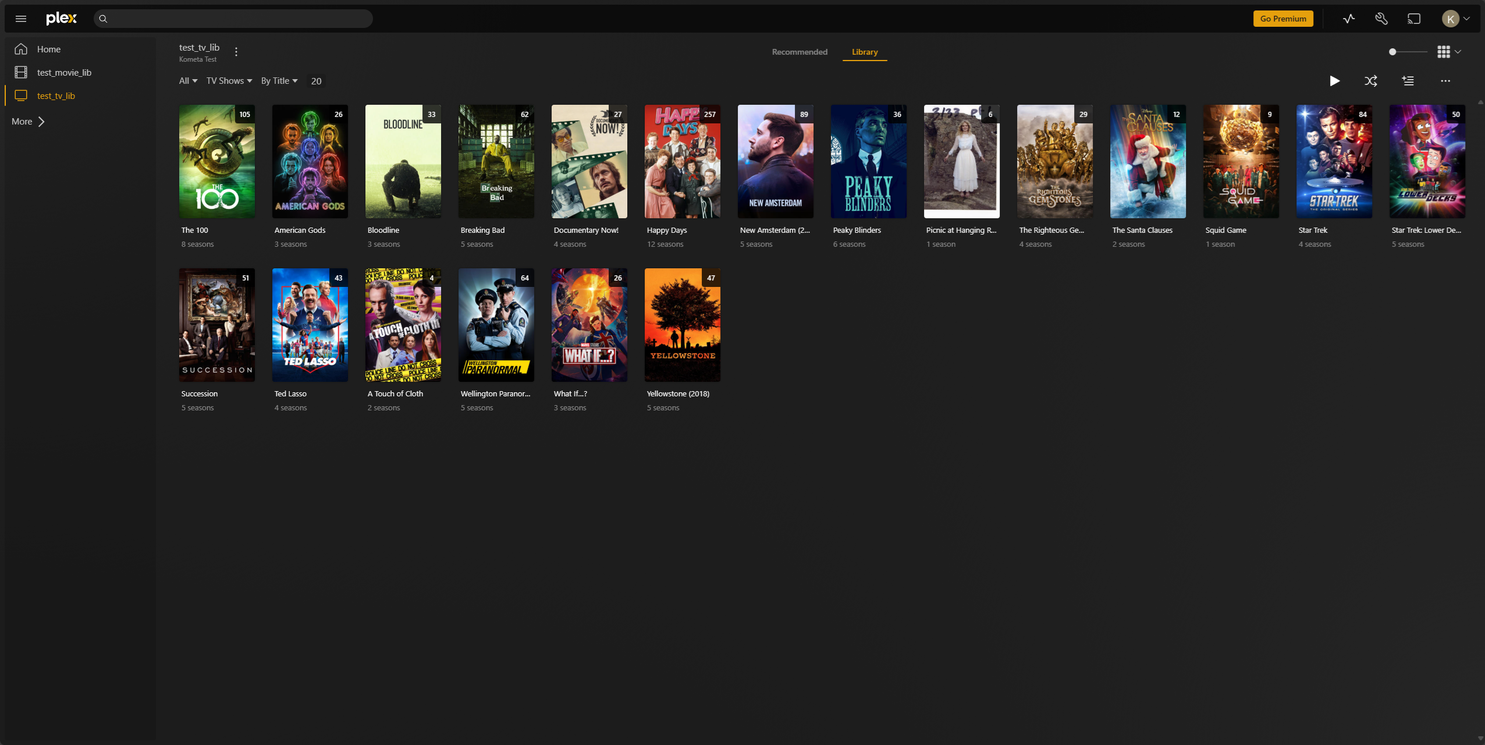The image size is (1485, 745).
Task: Open the user account K avatar
Action: click(x=1451, y=19)
